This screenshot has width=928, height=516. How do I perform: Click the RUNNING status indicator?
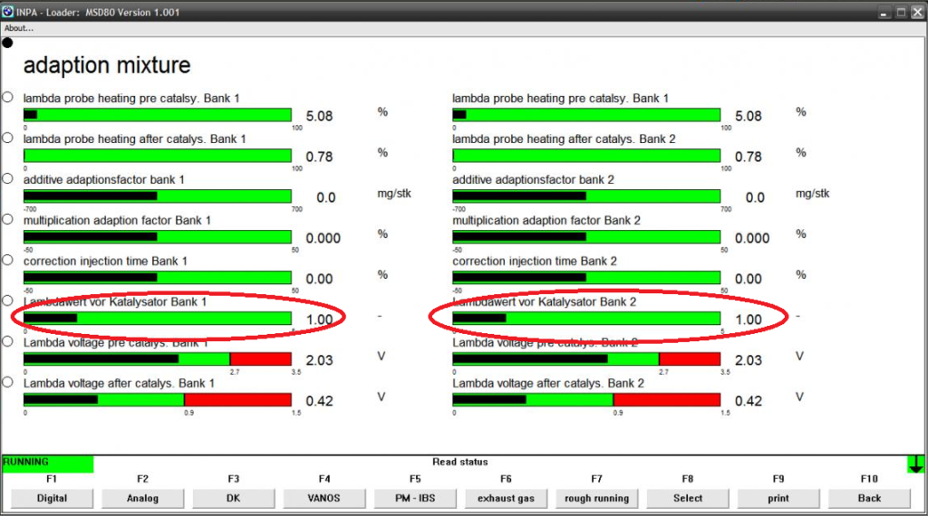(47, 464)
